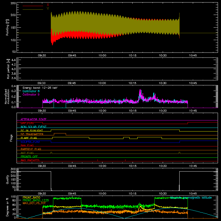
Task: Click the 0.4 tick on modulation axis
Action: tap(14, 86)
